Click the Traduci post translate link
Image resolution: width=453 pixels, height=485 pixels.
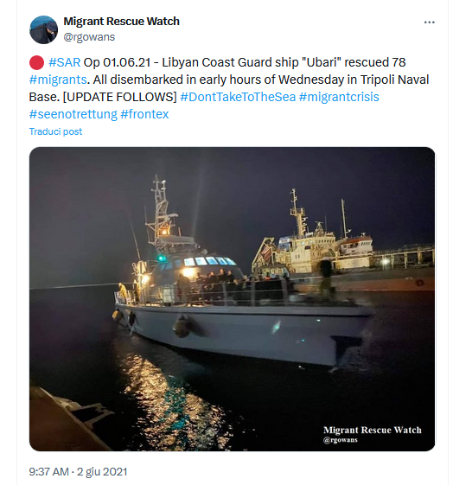tap(55, 131)
